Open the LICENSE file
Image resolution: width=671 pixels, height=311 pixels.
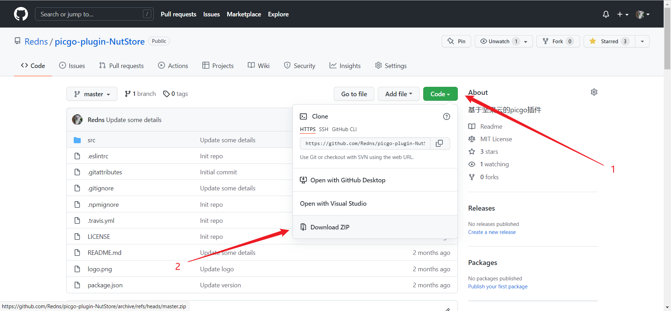[x=99, y=237]
